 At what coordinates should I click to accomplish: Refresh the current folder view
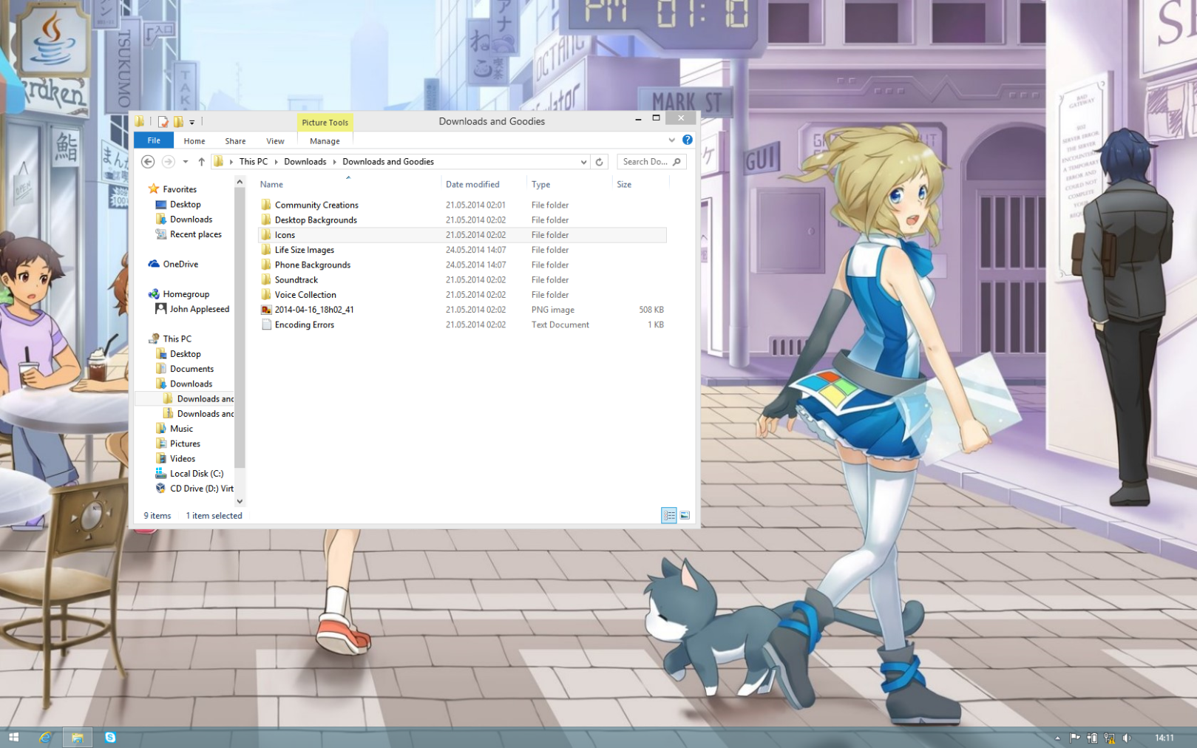click(x=599, y=162)
